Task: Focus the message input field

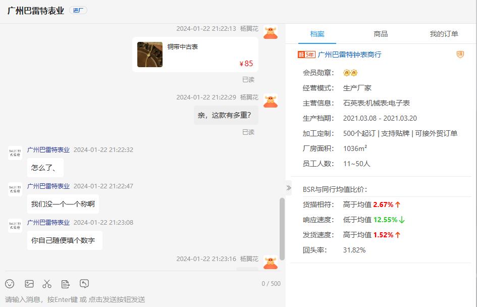Action: coord(143,299)
